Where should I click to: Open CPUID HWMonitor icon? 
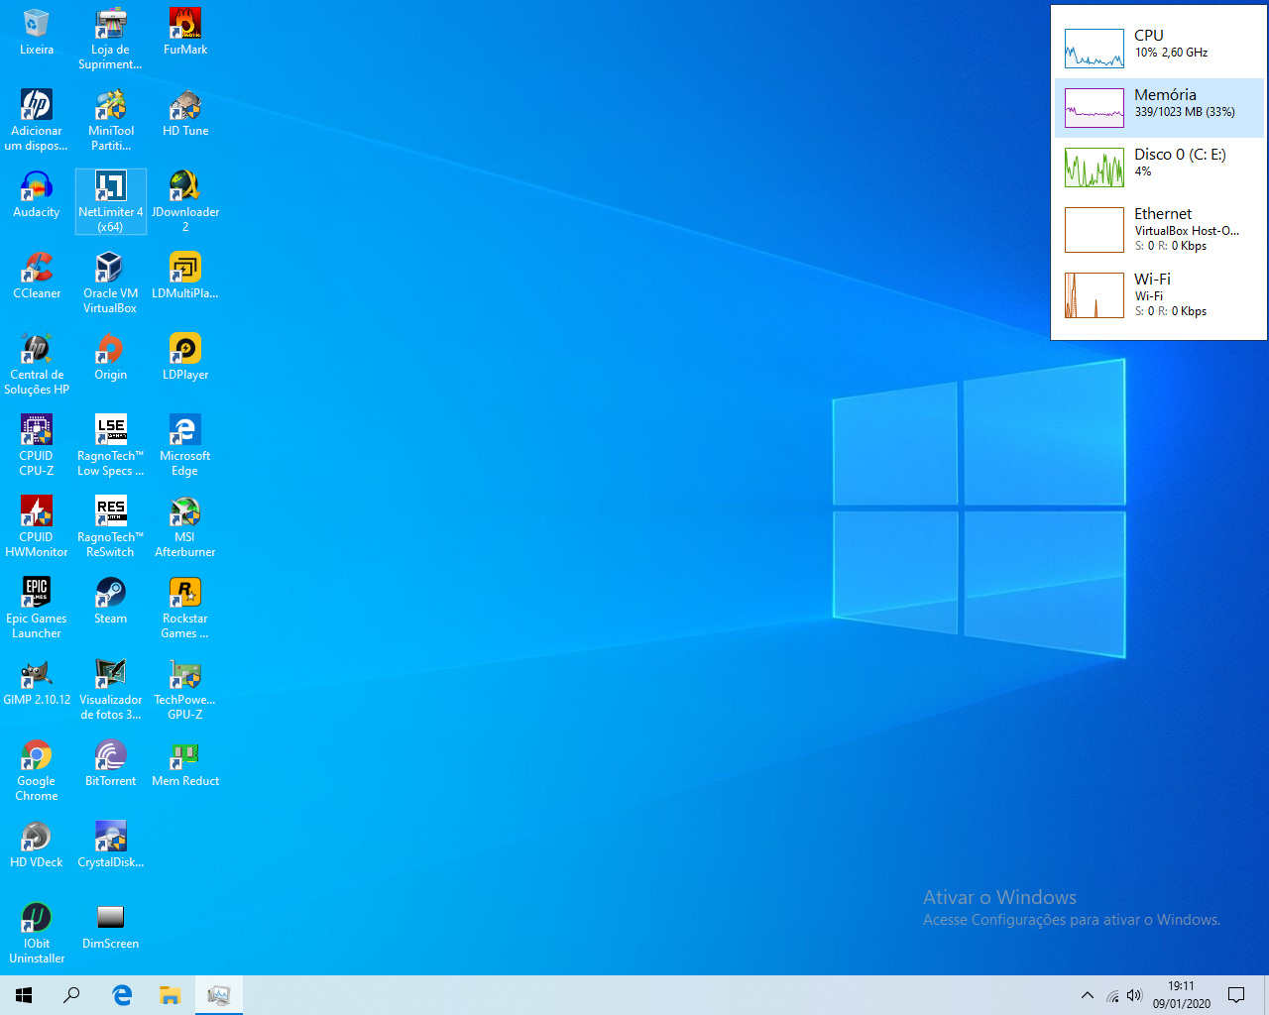point(37,526)
